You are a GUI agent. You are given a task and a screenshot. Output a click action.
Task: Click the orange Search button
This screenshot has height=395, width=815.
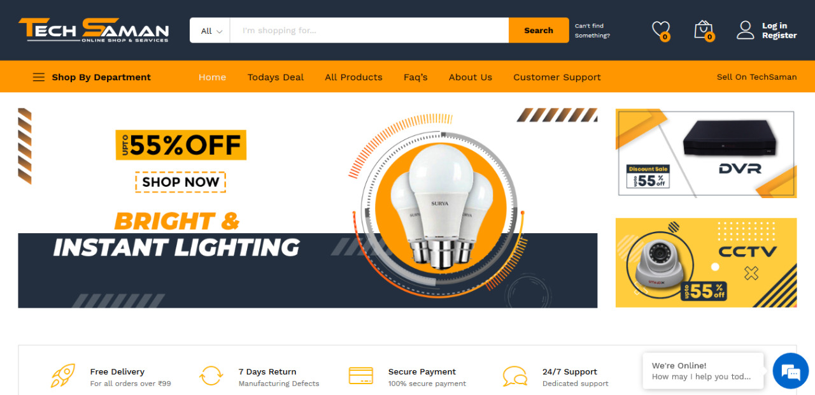(x=539, y=31)
